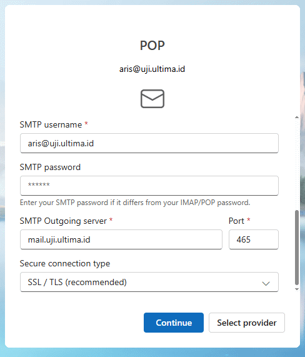Click the scrollbar down arrow
Image resolution: width=305 pixels, height=357 pixels.
pos(297,289)
